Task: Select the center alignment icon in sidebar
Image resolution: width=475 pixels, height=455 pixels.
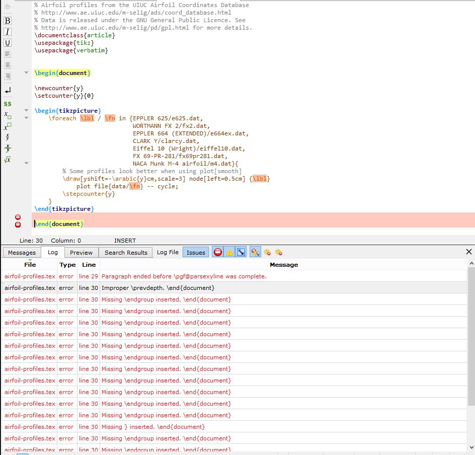Action: pyautogui.click(x=8, y=65)
